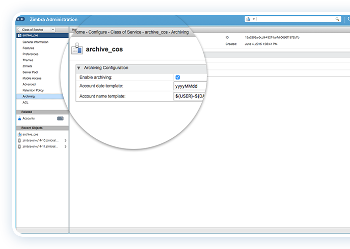This screenshot has height=249, width=350.
Task: Click the archive_cos class of service icon
Action: 77,48
